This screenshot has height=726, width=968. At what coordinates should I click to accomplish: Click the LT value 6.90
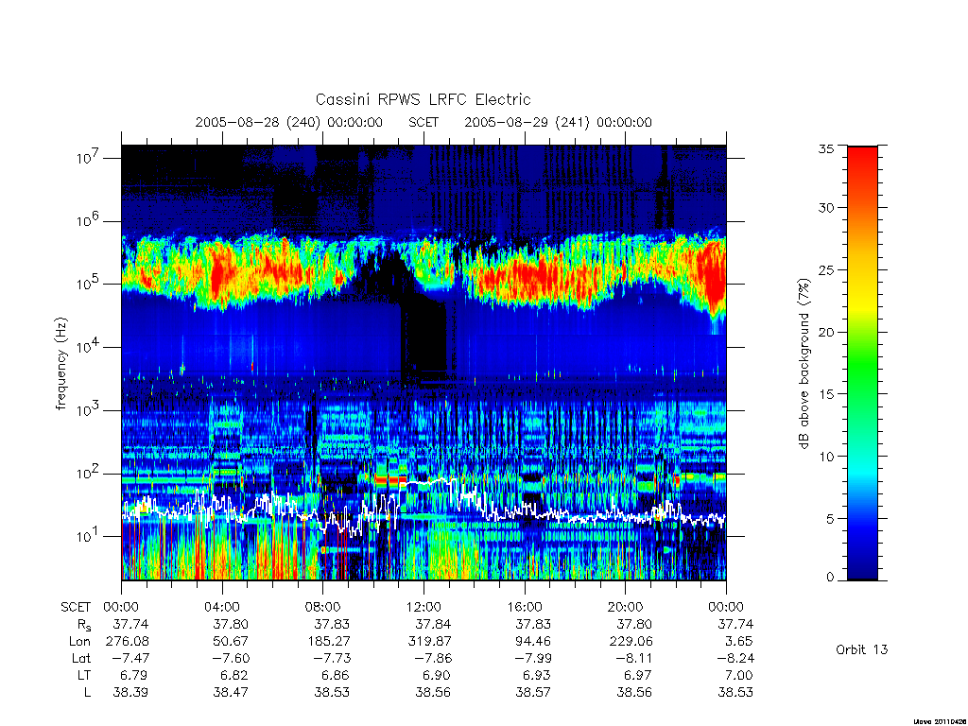tap(437, 675)
